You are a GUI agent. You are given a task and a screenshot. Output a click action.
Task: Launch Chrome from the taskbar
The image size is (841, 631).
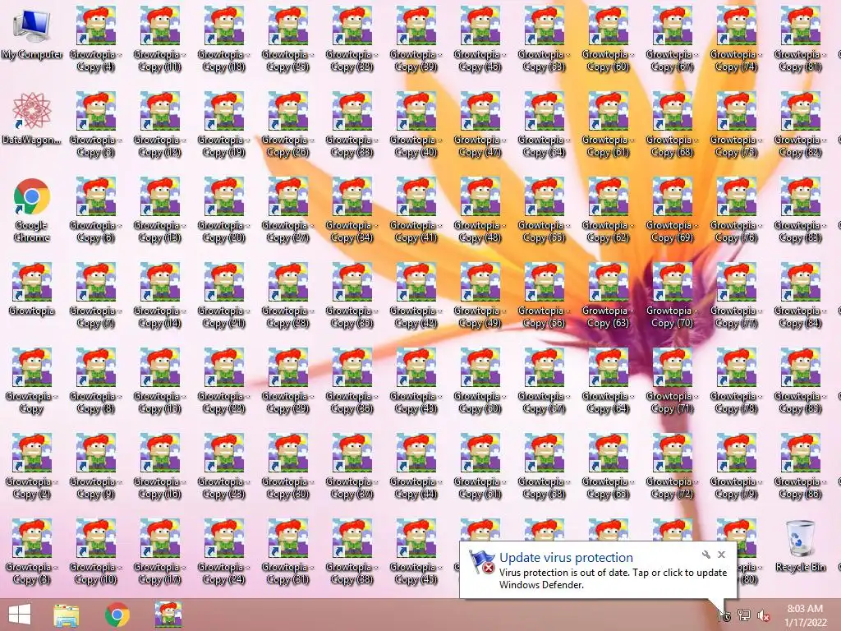point(117,615)
